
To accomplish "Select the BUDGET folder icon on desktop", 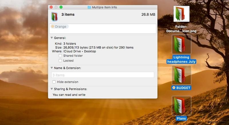I will [181, 75].
